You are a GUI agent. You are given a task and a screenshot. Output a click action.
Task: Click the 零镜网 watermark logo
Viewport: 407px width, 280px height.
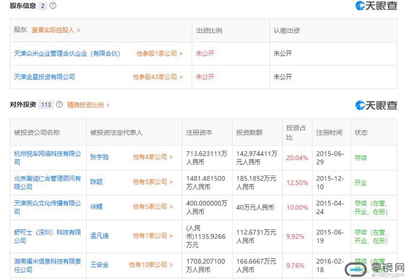coord(374,268)
